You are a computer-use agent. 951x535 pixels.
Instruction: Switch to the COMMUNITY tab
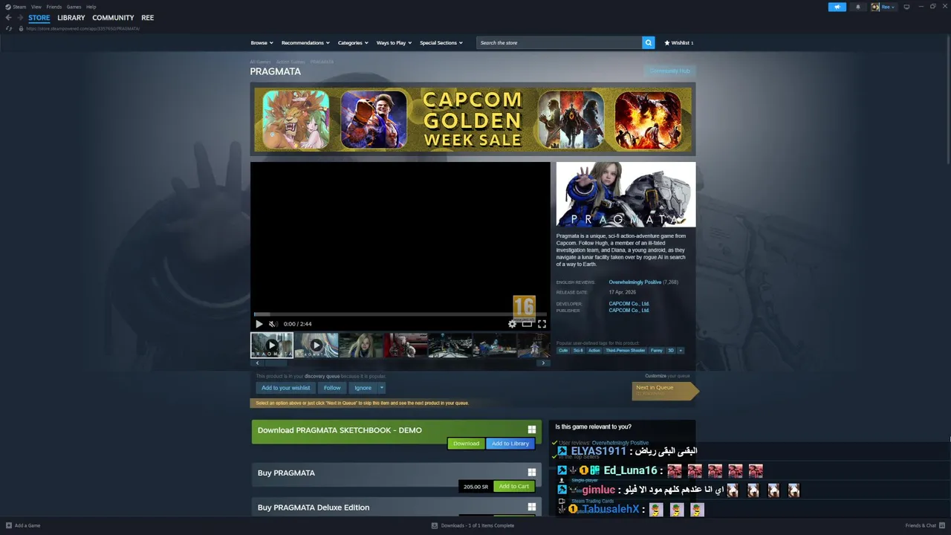click(x=113, y=18)
